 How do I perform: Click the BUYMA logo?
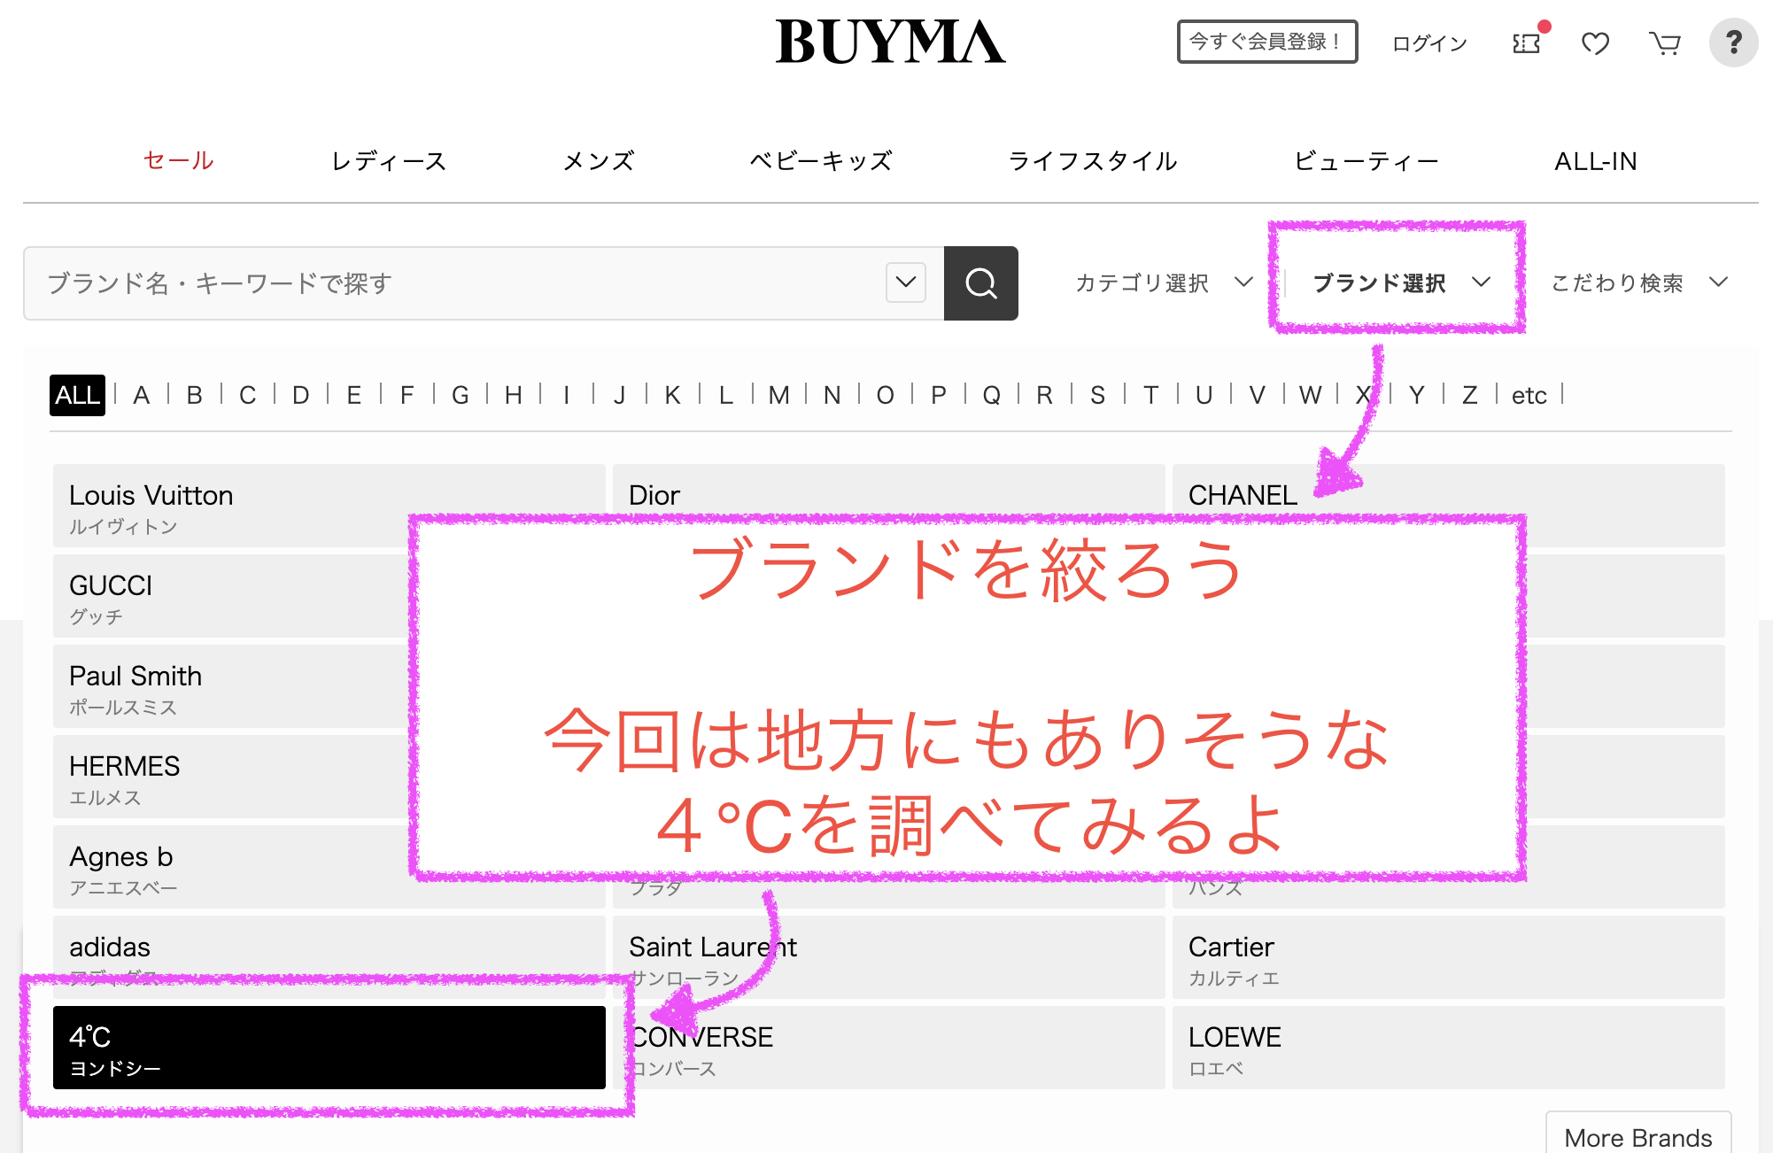pos(890,42)
